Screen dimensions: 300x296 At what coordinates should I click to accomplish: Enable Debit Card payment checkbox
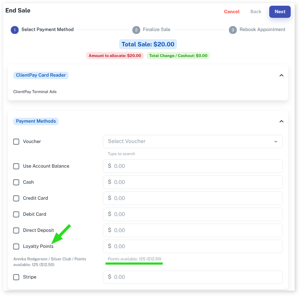coord(16,214)
